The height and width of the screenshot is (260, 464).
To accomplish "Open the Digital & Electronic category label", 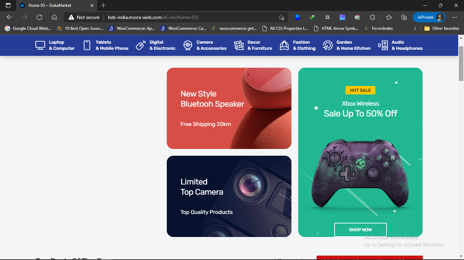I will 162,45.
